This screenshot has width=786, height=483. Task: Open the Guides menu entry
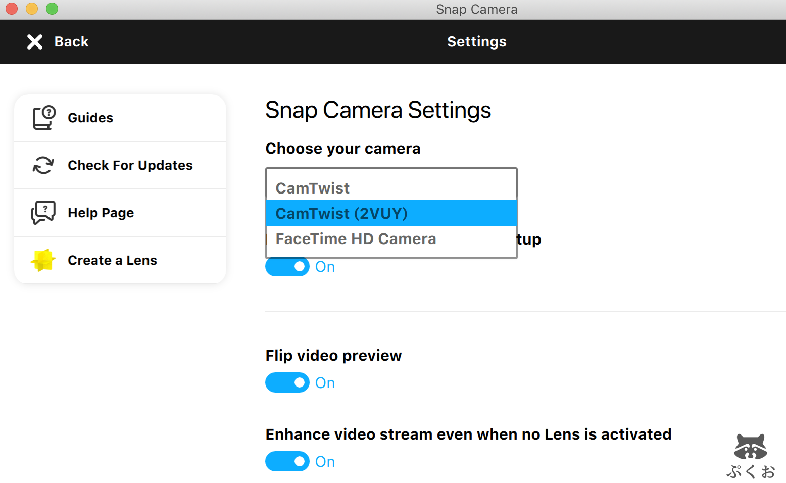[x=120, y=118]
